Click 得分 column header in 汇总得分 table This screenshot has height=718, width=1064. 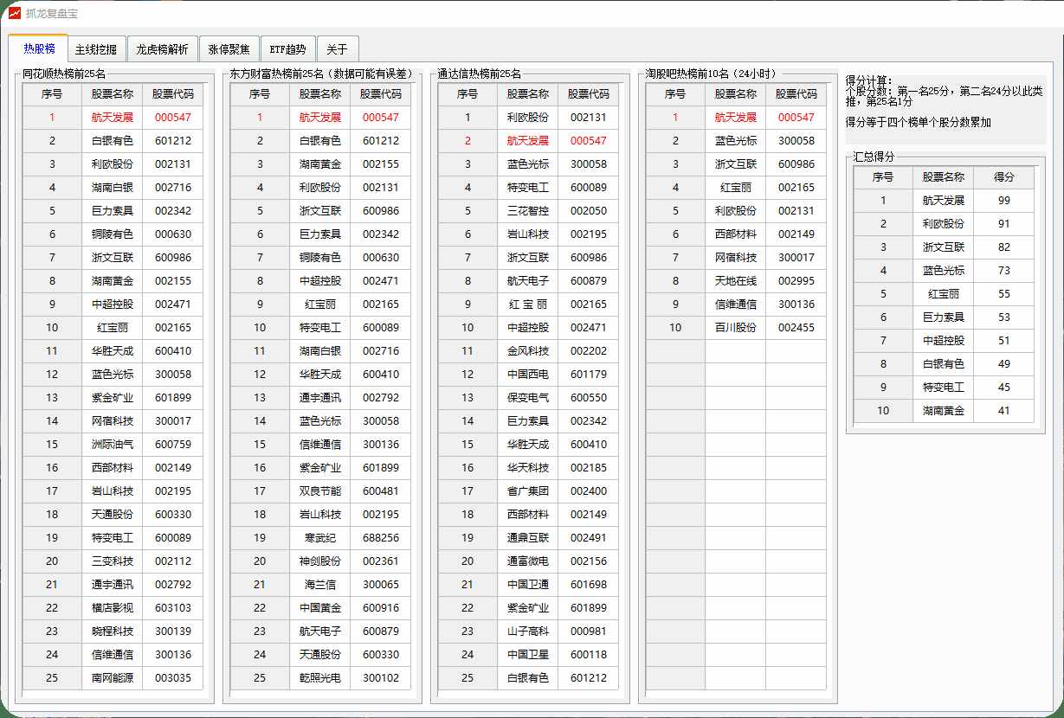[x=1003, y=176]
